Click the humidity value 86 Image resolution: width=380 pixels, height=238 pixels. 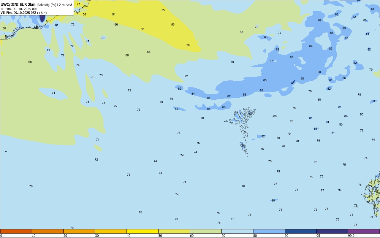pos(344,78)
